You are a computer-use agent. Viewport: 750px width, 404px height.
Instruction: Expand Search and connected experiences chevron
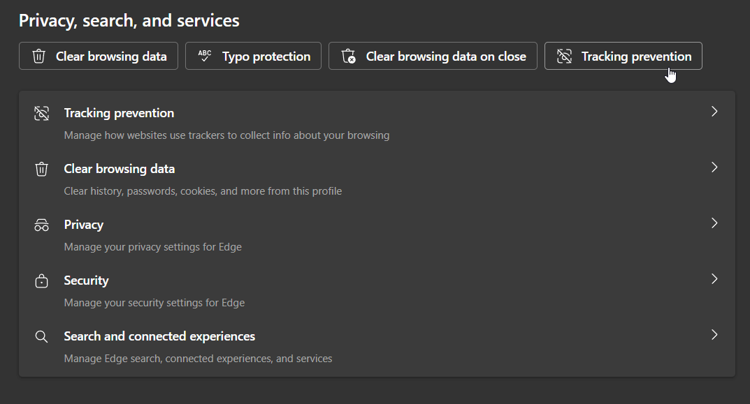pos(714,334)
